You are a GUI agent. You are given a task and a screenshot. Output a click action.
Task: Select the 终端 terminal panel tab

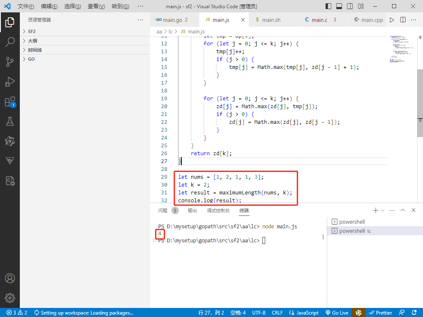click(x=244, y=211)
